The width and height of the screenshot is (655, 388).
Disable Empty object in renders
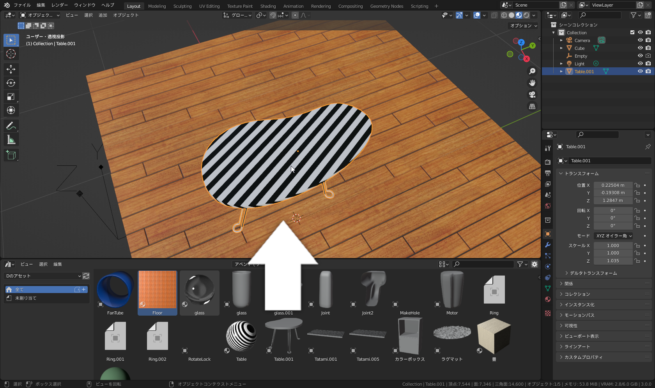point(648,56)
